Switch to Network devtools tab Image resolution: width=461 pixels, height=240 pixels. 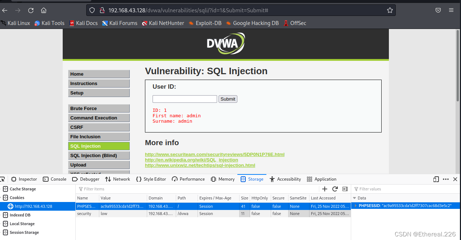point(117,179)
